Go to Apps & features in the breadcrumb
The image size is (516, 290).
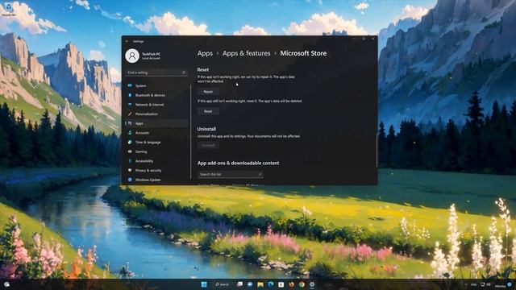pyautogui.click(x=246, y=53)
